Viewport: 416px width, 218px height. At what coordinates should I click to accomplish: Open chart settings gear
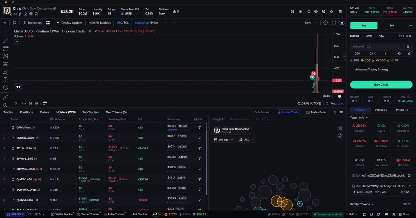click(326, 23)
